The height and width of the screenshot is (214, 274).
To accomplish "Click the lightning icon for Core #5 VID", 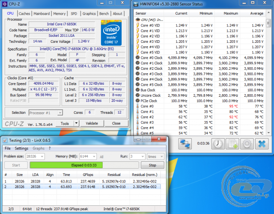I will click(137, 52).
